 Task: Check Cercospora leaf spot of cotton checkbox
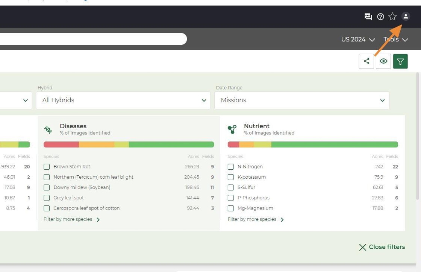pos(47,208)
